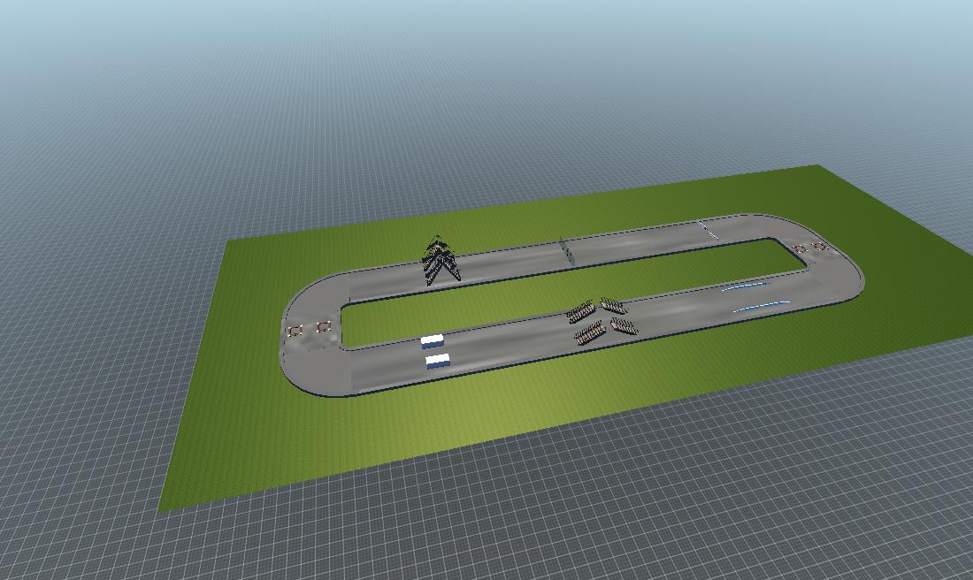
Task: Select the lower blue curved line on track
Action: pos(761,306)
